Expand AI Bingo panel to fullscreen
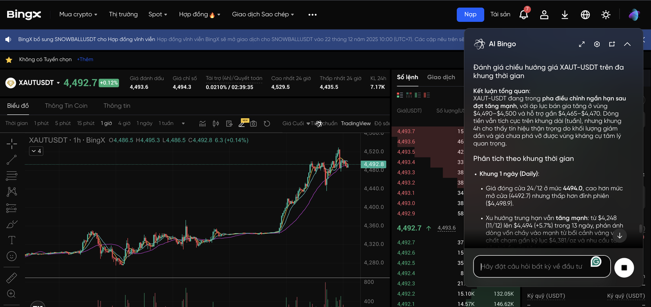 tap(582, 44)
